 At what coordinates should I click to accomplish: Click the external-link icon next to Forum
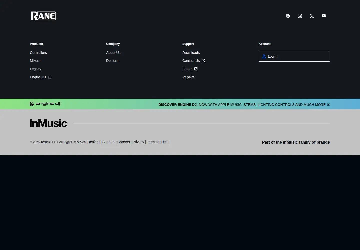tap(196, 69)
